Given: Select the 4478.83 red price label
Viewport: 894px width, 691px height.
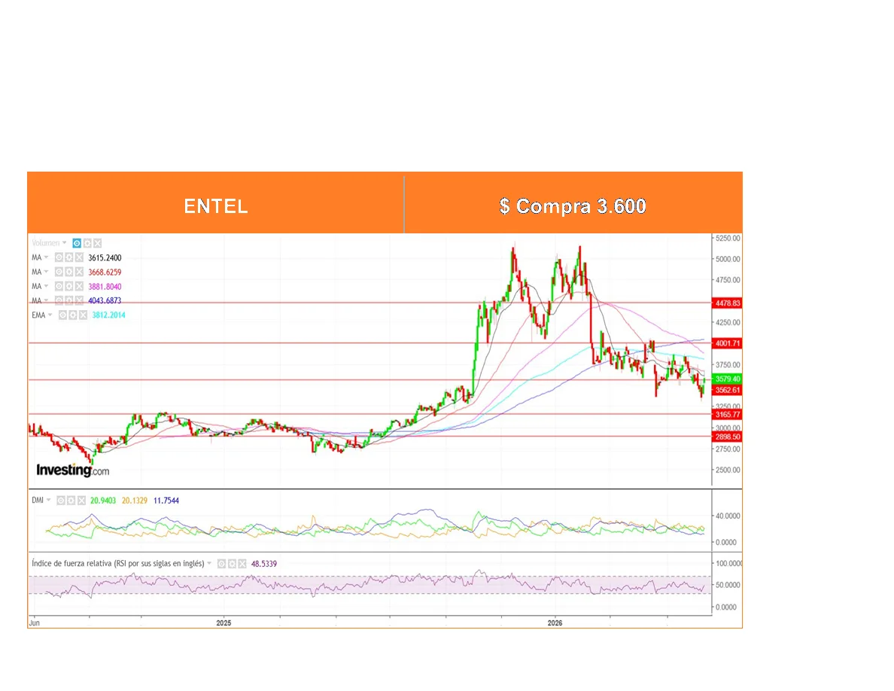Looking at the screenshot, I should pos(728,303).
